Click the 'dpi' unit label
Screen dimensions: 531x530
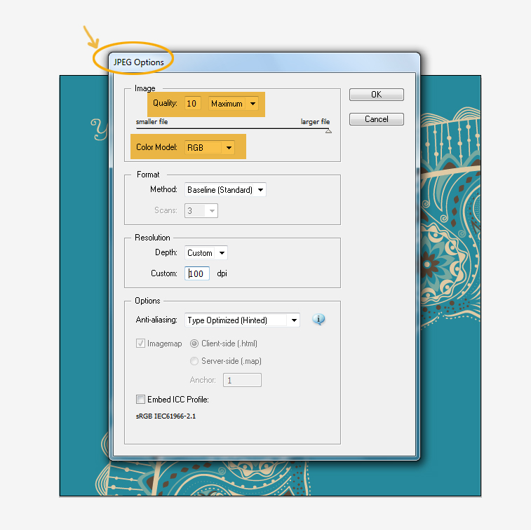pyautogui.click(x=222, y=273)
